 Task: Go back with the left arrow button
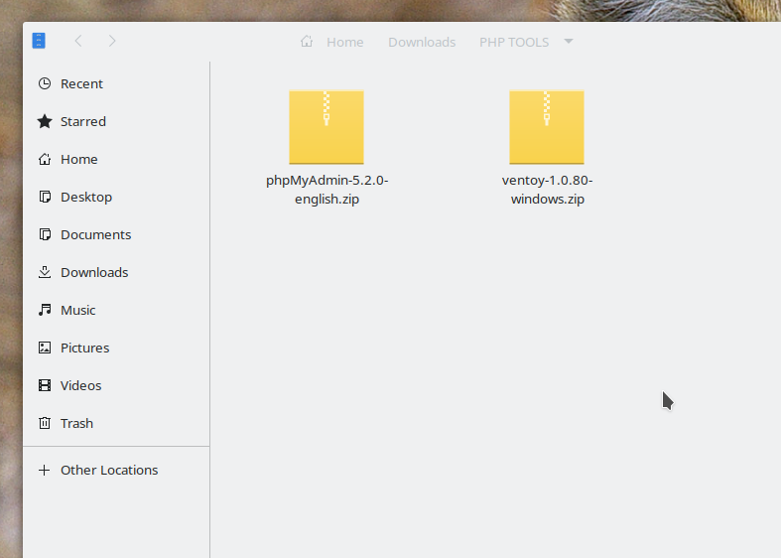[78, 41]
